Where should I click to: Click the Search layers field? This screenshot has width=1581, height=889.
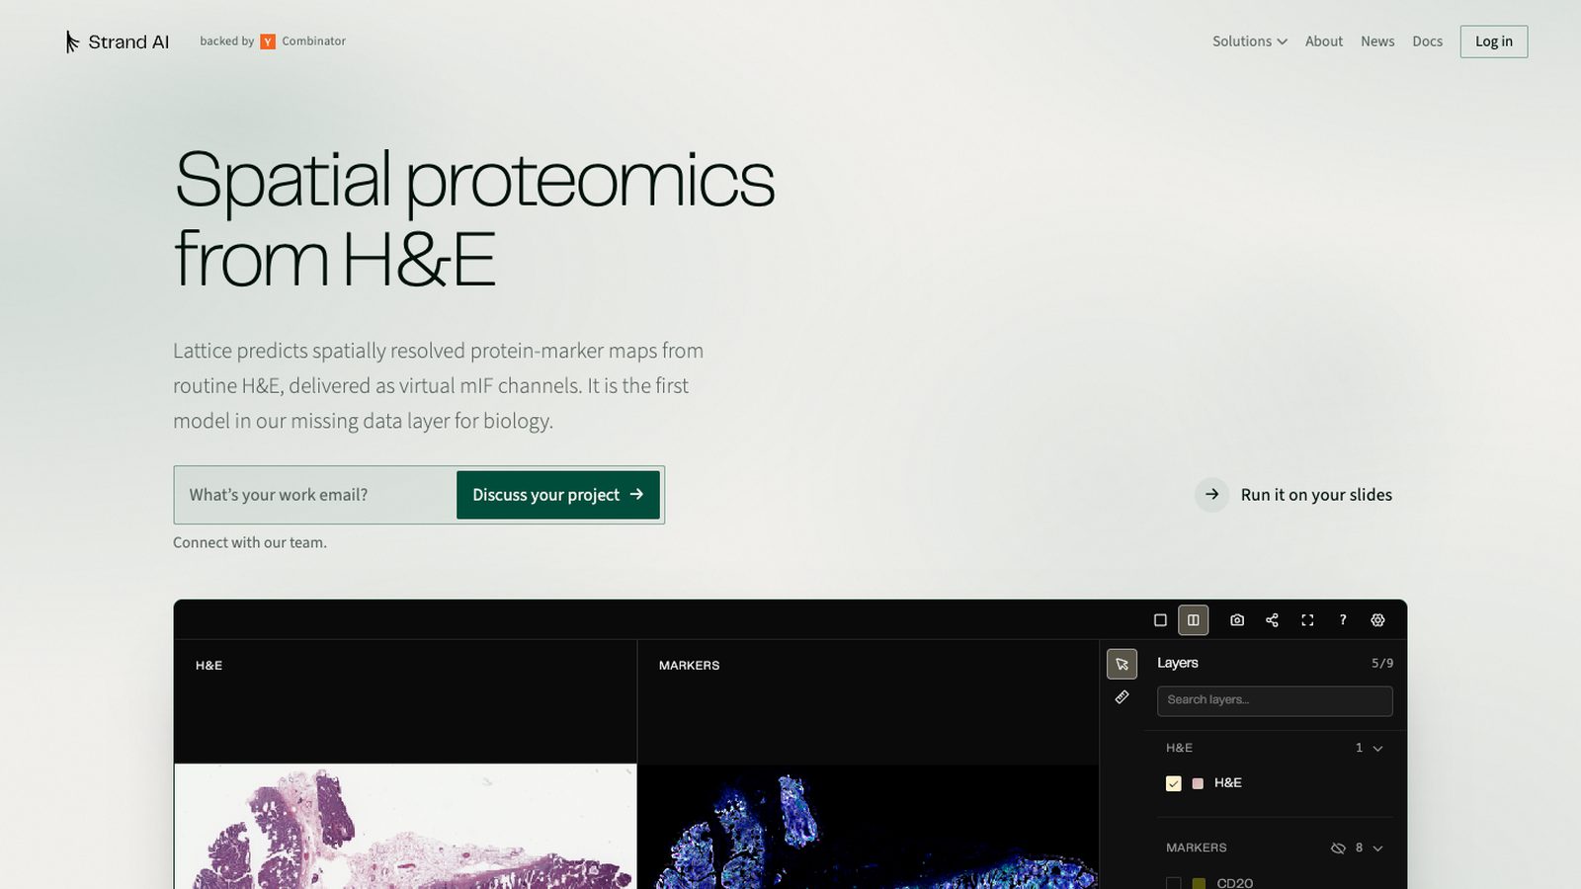pyautogui.click(x=1275, y=700)
